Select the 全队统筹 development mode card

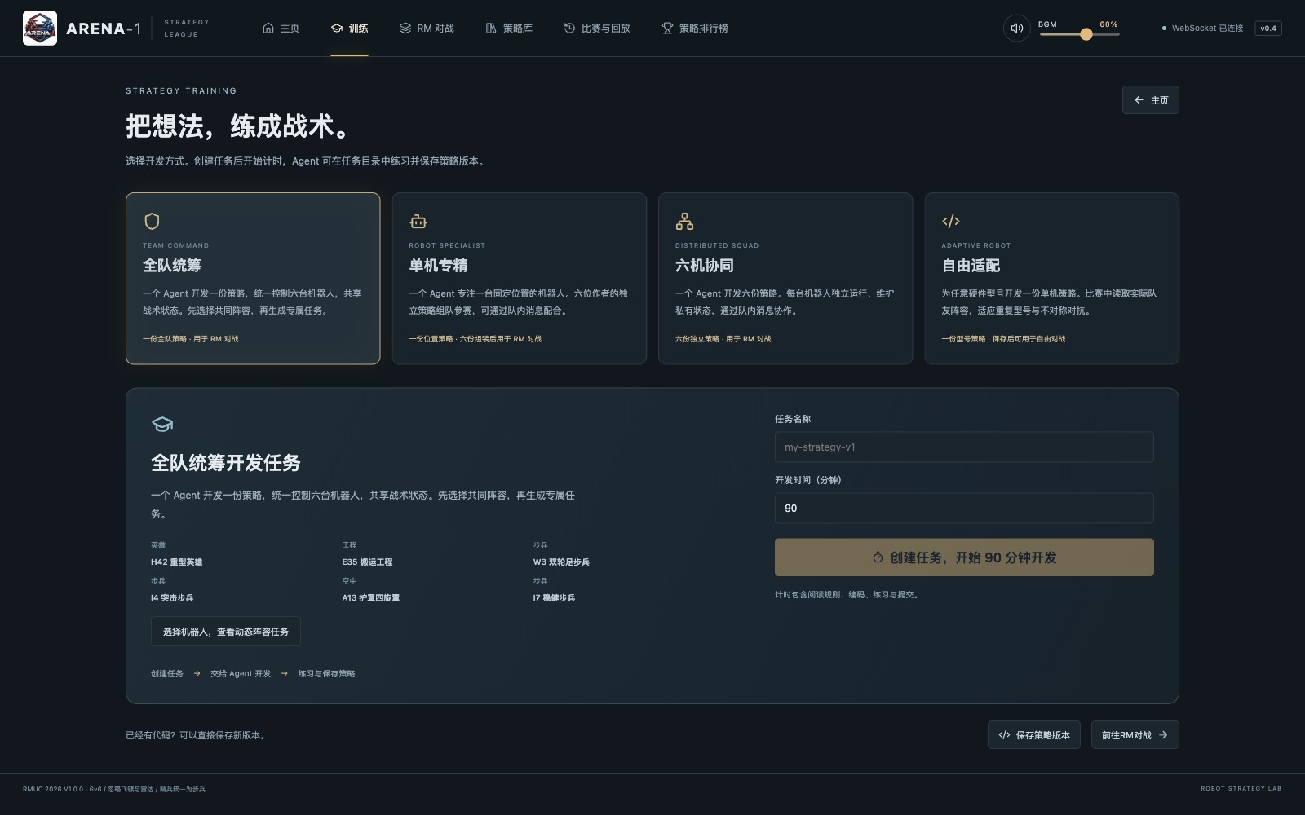[253, 278]
